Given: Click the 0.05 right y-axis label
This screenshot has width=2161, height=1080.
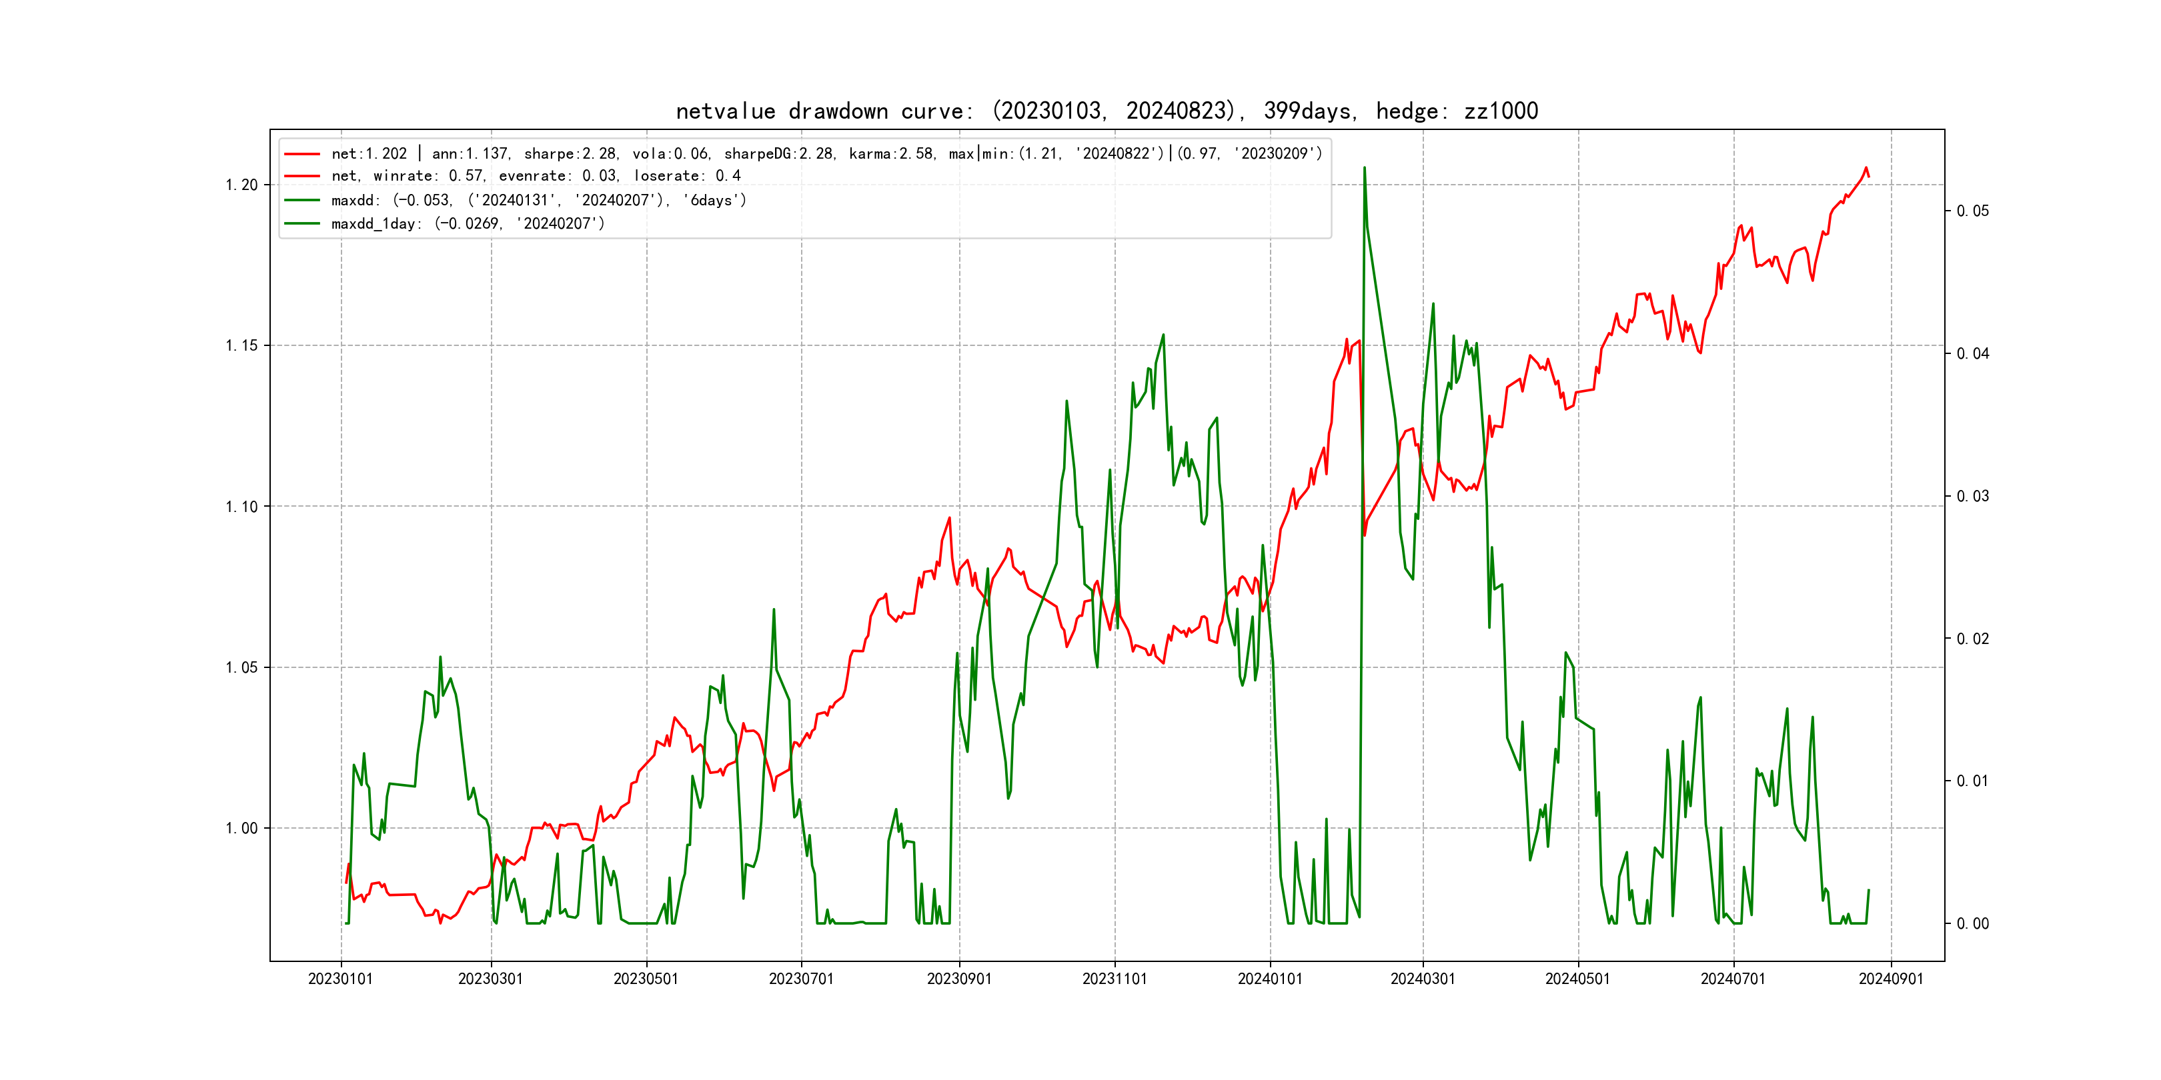Looking at the screenshot, I should [1972, 211].
